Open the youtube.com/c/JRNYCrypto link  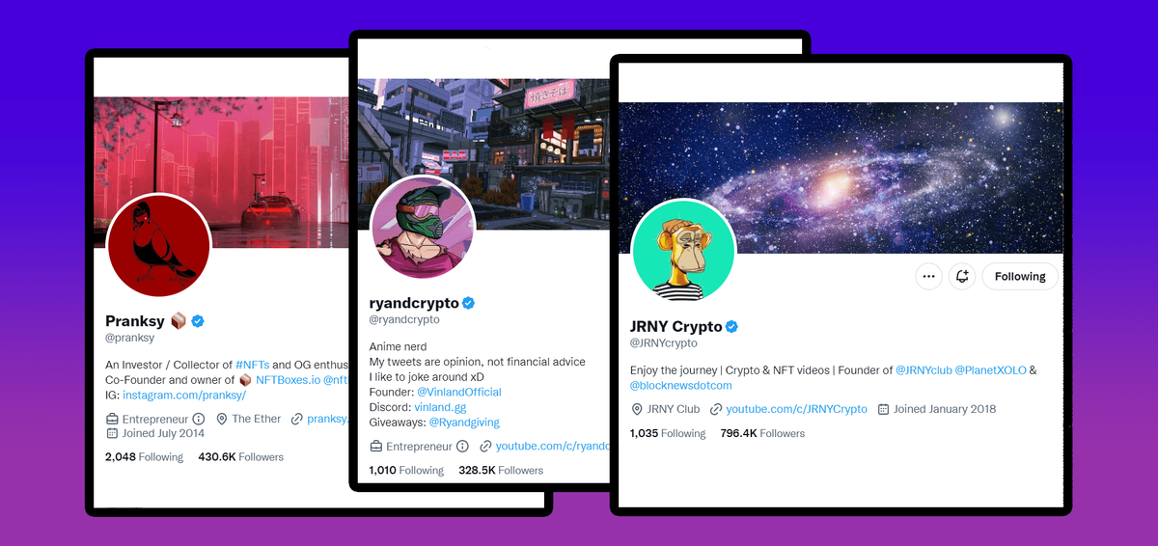(x=796, y=409)
